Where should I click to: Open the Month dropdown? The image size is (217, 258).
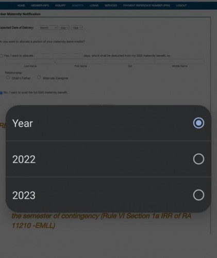click(x=48, y=28)
